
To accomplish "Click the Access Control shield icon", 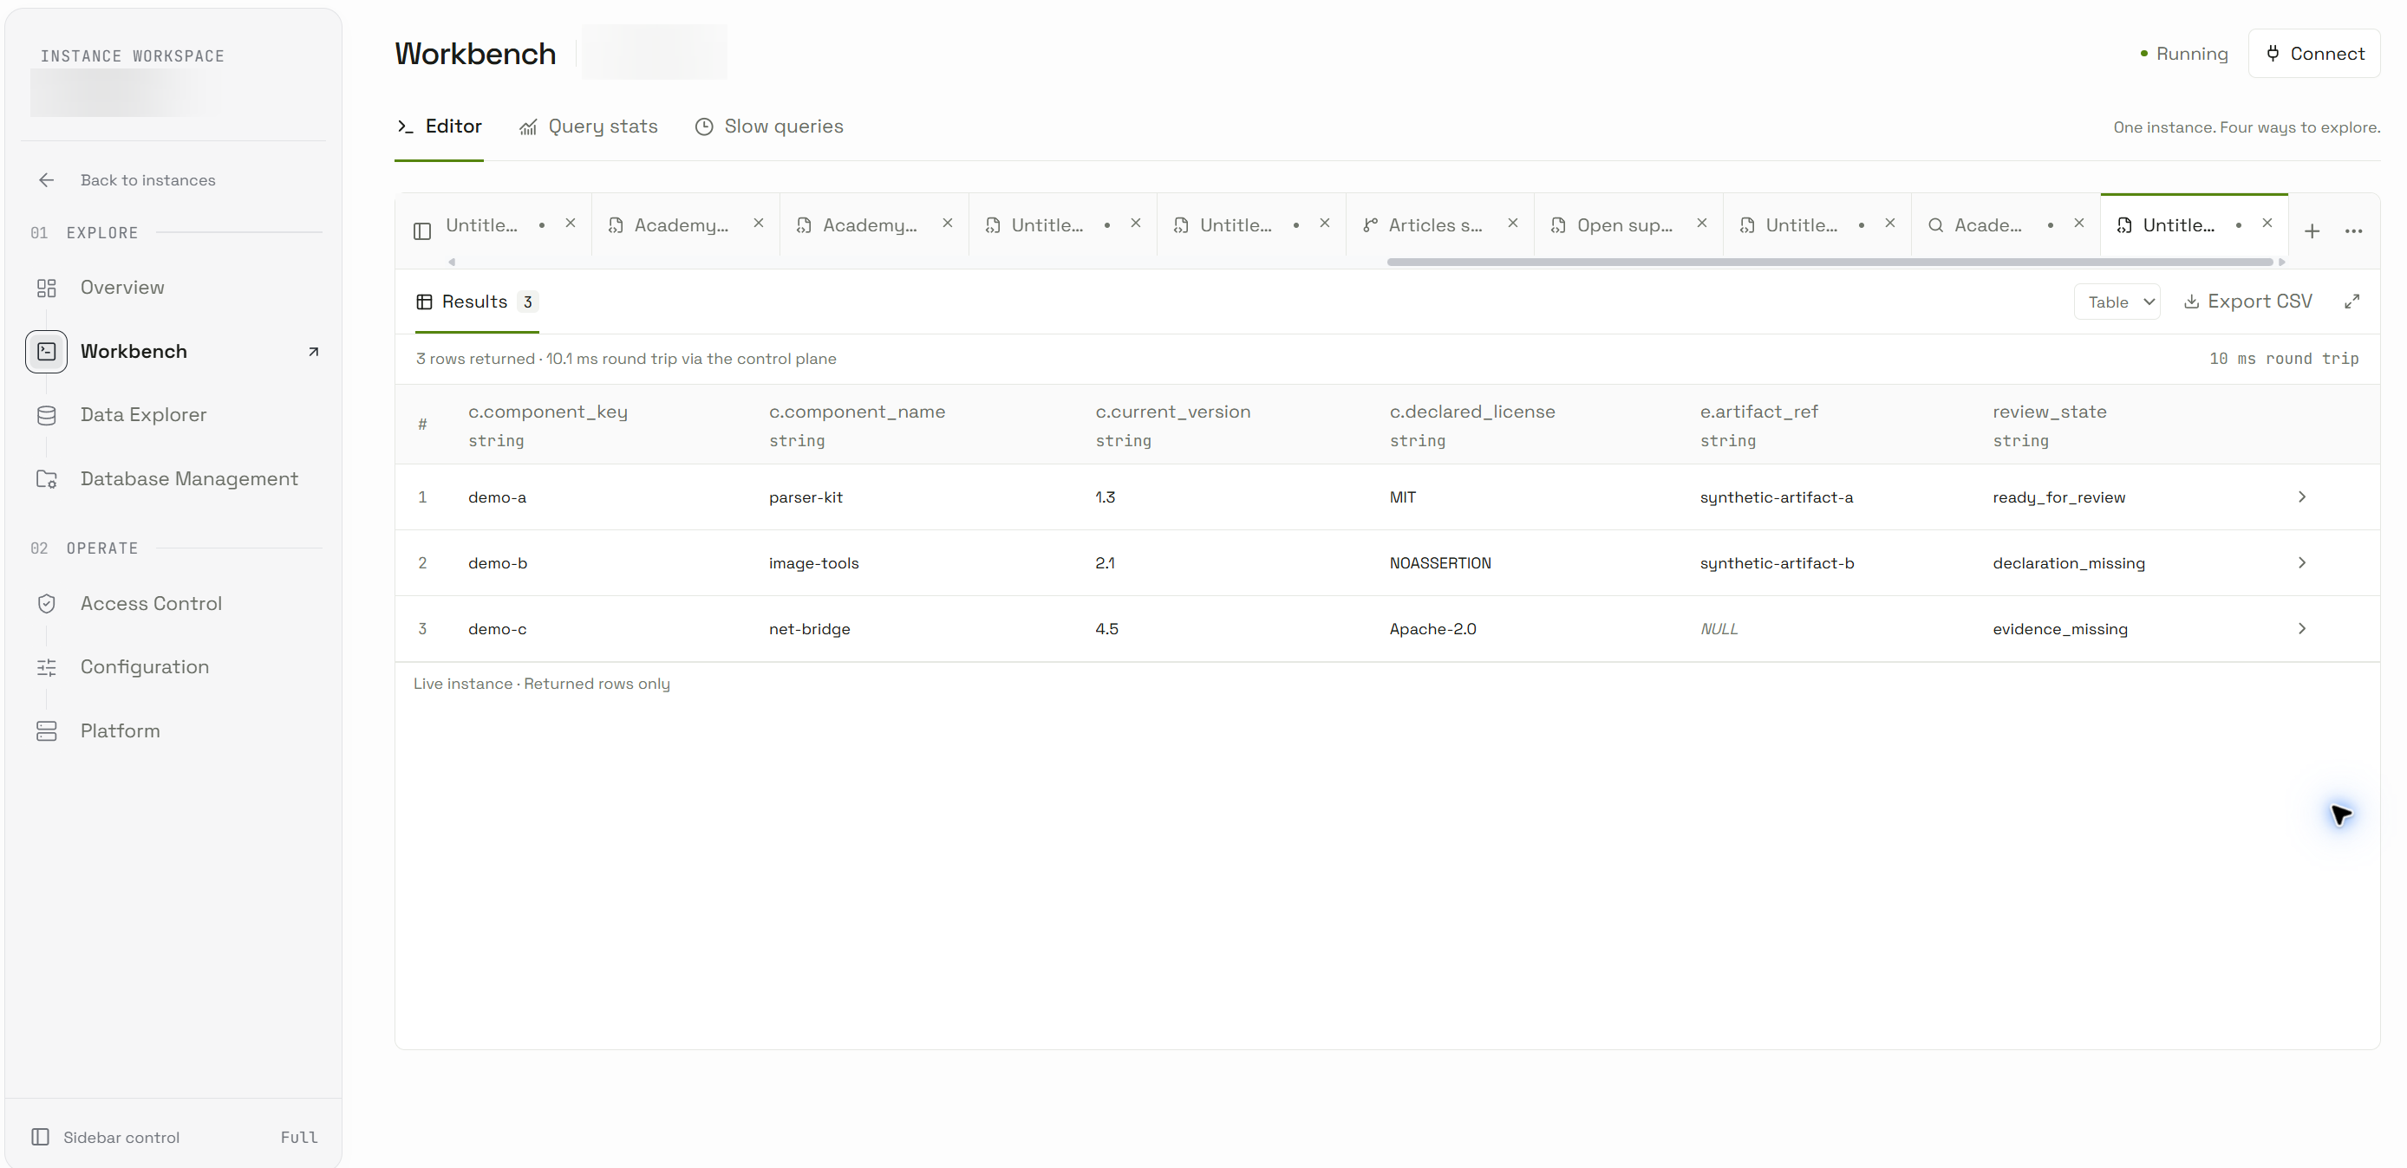I will [47, 604].
